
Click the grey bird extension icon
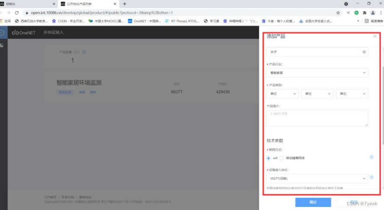(348, 13)
